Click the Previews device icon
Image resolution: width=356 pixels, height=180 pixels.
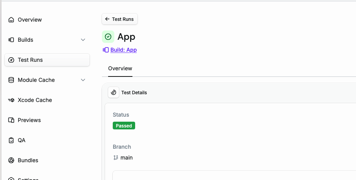click(x=11, y=120)
